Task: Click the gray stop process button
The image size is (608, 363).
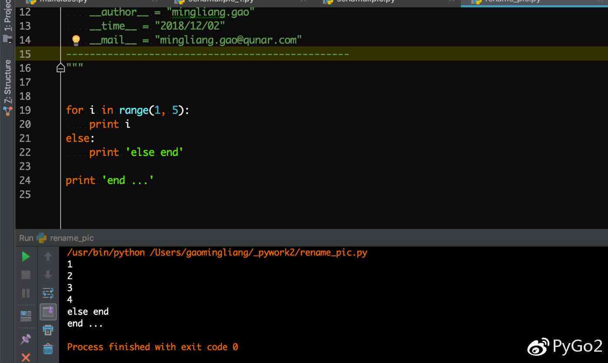Action: [x=26, y=275]
